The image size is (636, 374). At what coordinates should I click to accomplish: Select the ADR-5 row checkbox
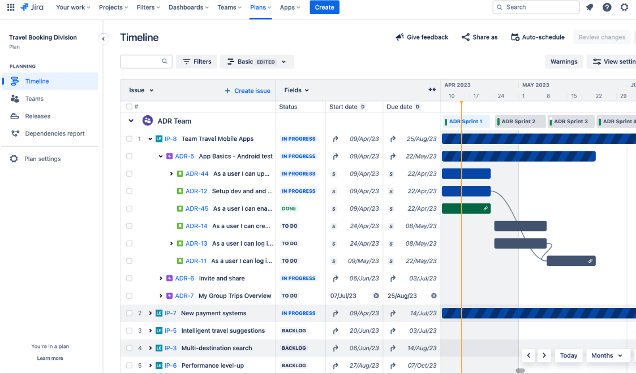[x=129, y=156]
